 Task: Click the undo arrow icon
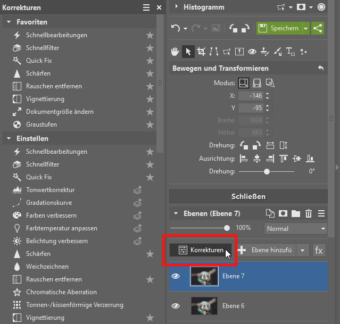[x=176, y=28]
